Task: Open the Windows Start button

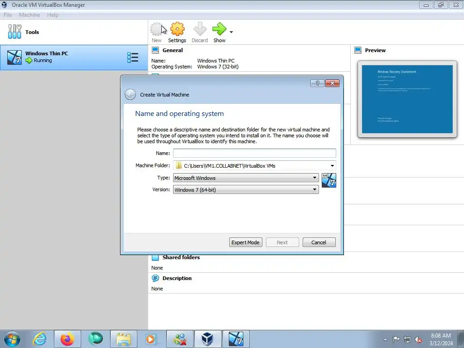Action: pyautogui.click(x=12, y=339)
